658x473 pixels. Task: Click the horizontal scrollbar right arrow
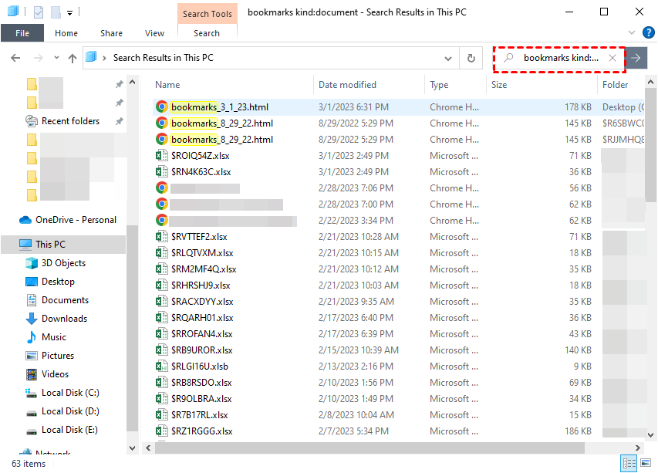(x=637, y=448)
